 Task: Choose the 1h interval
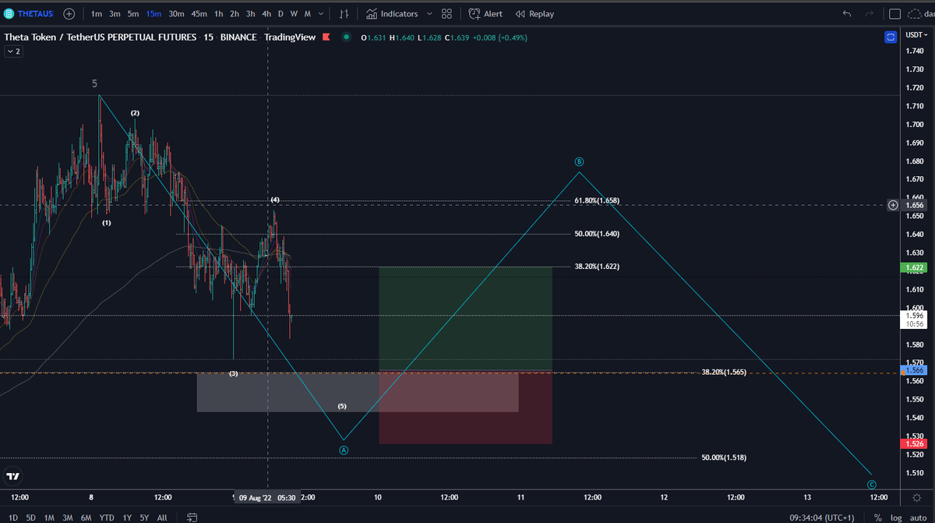(x=218, y=13)
